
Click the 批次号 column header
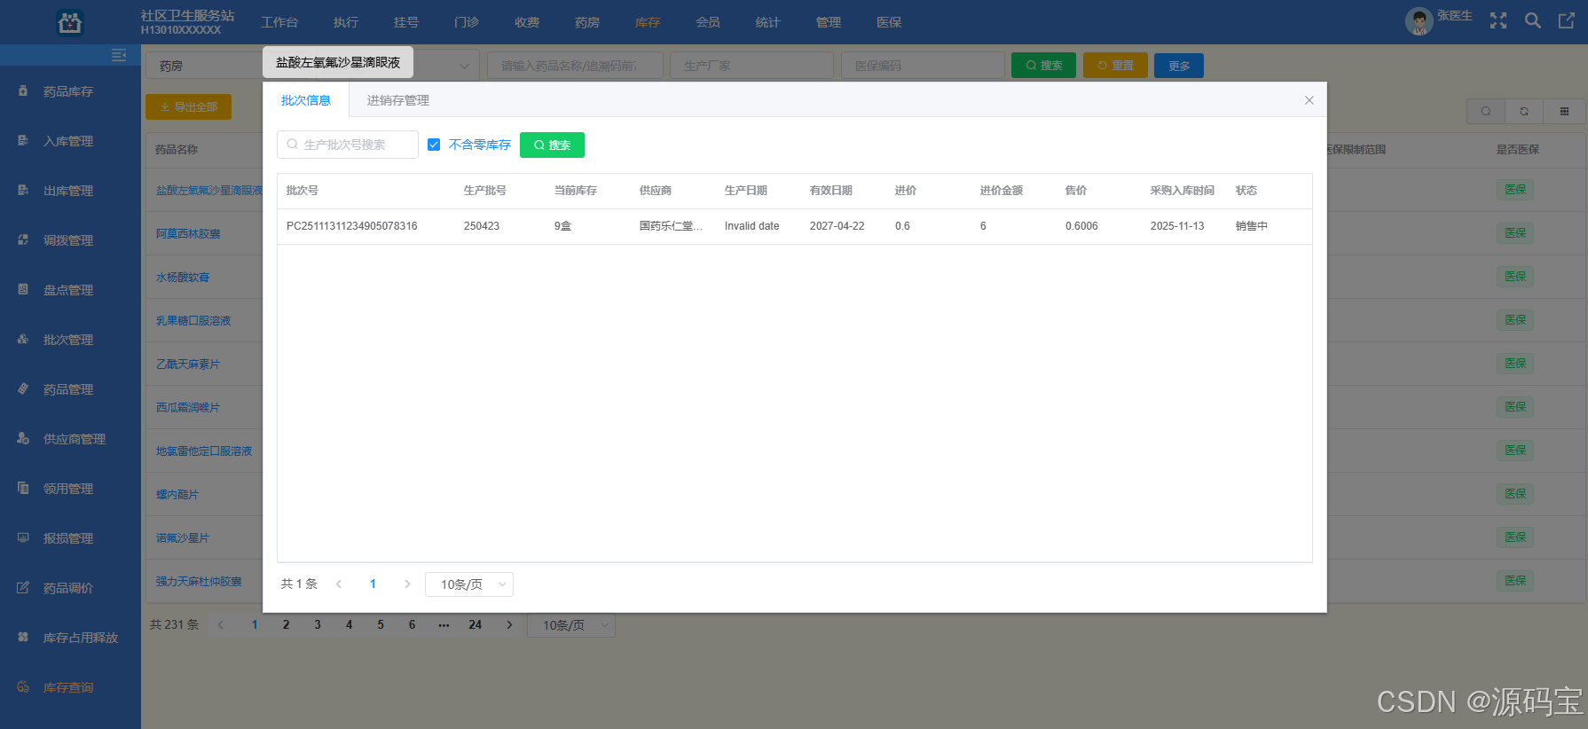(x=303, y=191)
